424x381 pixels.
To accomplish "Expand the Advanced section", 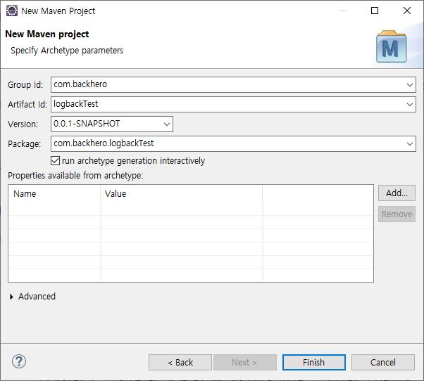I will (x=11, y=297).
